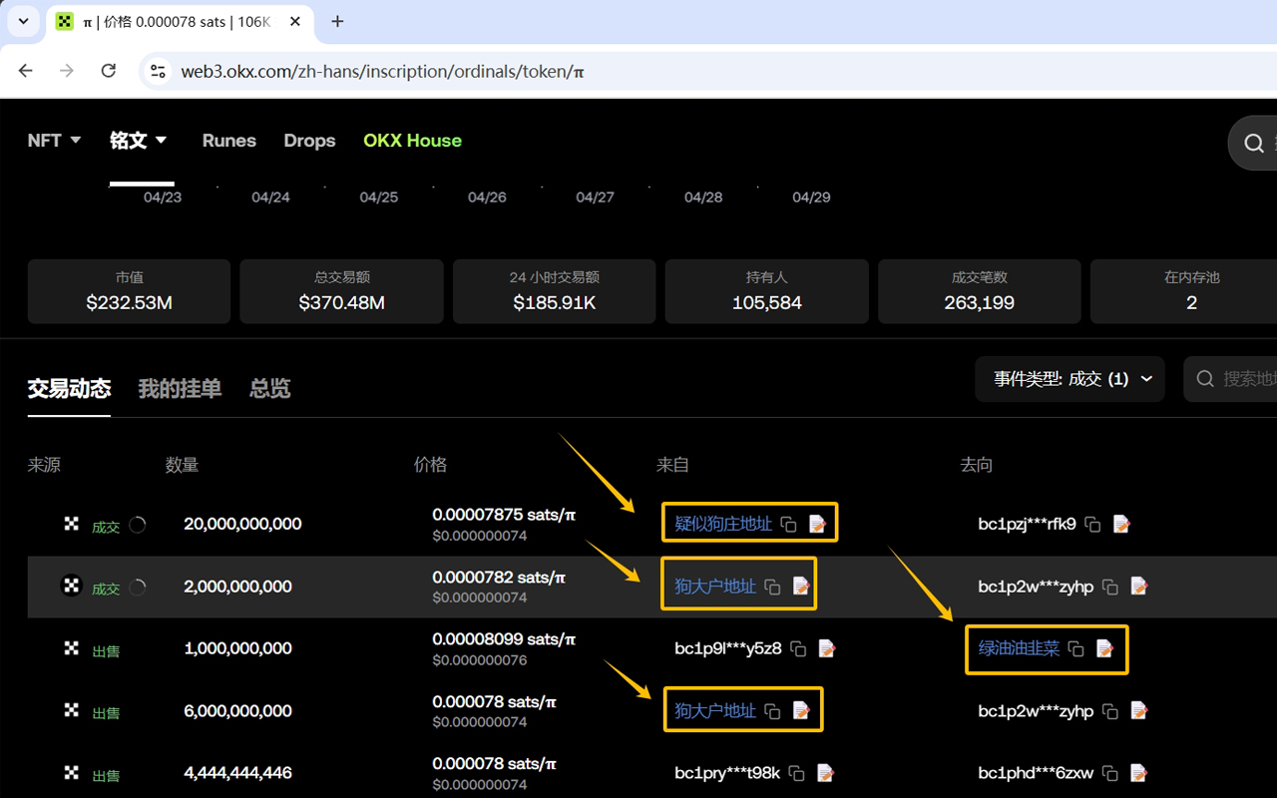Click the search magnifier icon at top right
Image resolution: width=1277 pixels, height=798 pixels.
click(x=1254, y=143)
